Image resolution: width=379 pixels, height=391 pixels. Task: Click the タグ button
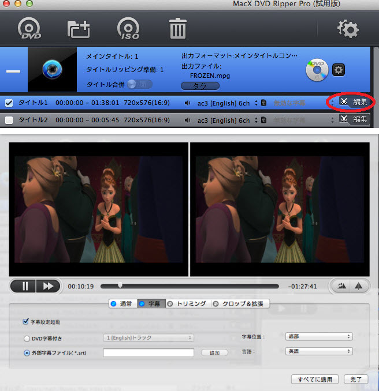pyautogui.click(x=200, y=86)
